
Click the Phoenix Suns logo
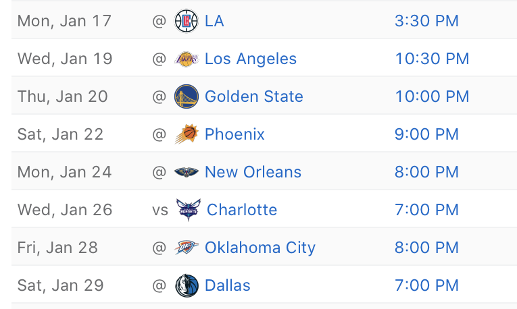tap(187, 134)
